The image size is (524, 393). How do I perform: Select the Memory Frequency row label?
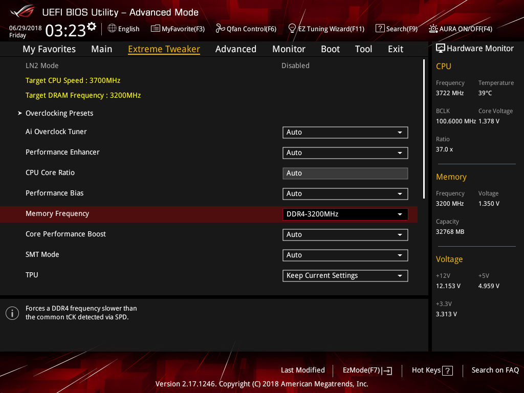click(x=57, y=213)
